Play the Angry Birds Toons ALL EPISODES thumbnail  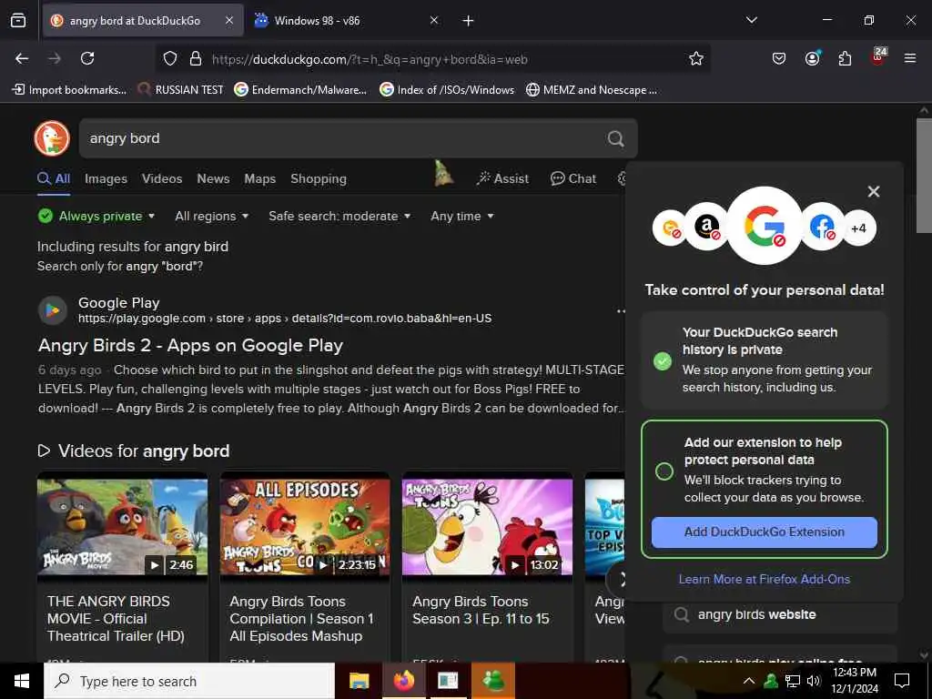click(305, 527)
